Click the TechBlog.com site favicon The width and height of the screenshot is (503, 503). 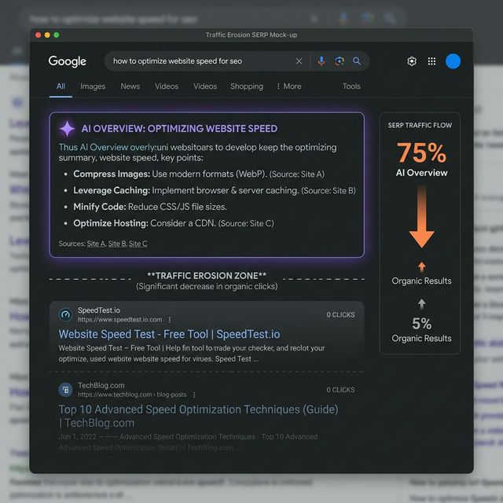click(x=65, y=389)
